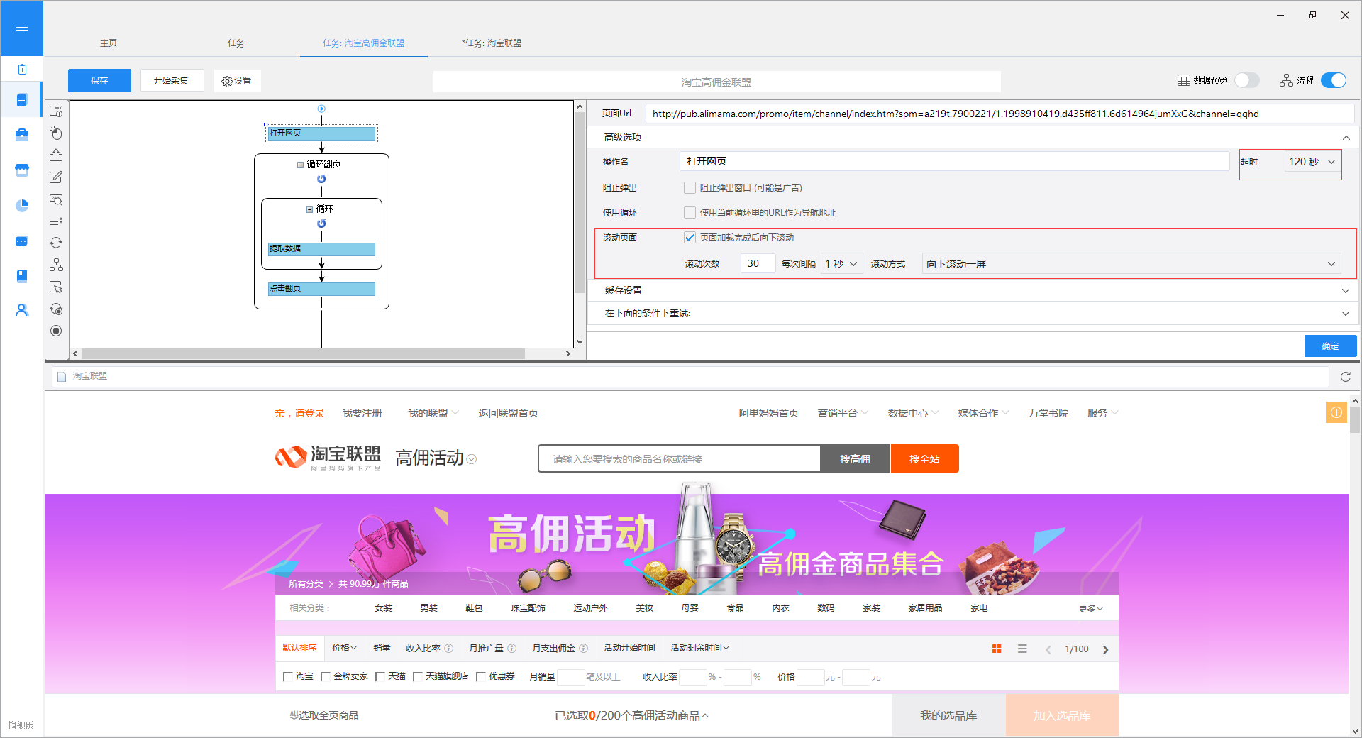This screenshot has height=738, width=1362.
Task: Open the pie chart icon in the sidebar
Action: [x=22, y=206]
